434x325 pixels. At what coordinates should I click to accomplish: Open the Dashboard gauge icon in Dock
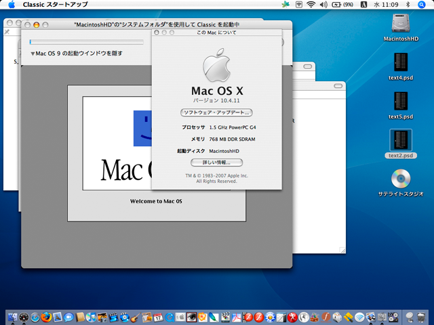point(24,318)
